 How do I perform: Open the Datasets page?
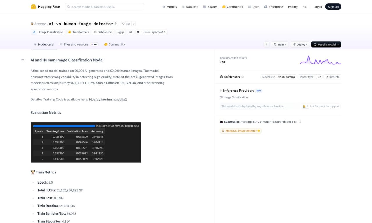pyautogui.click(x=190, y=7)
